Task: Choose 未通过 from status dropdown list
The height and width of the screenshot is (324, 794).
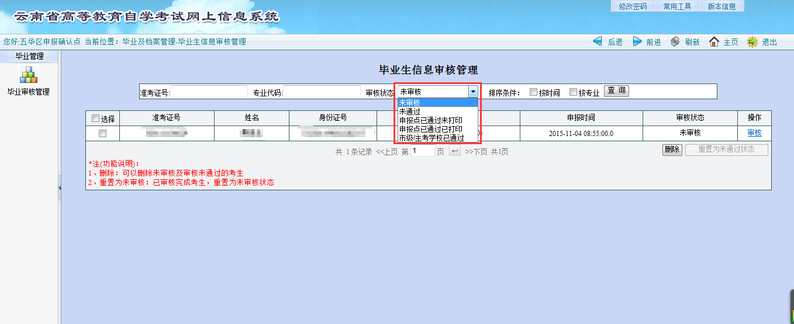Action: click(409, 112)
